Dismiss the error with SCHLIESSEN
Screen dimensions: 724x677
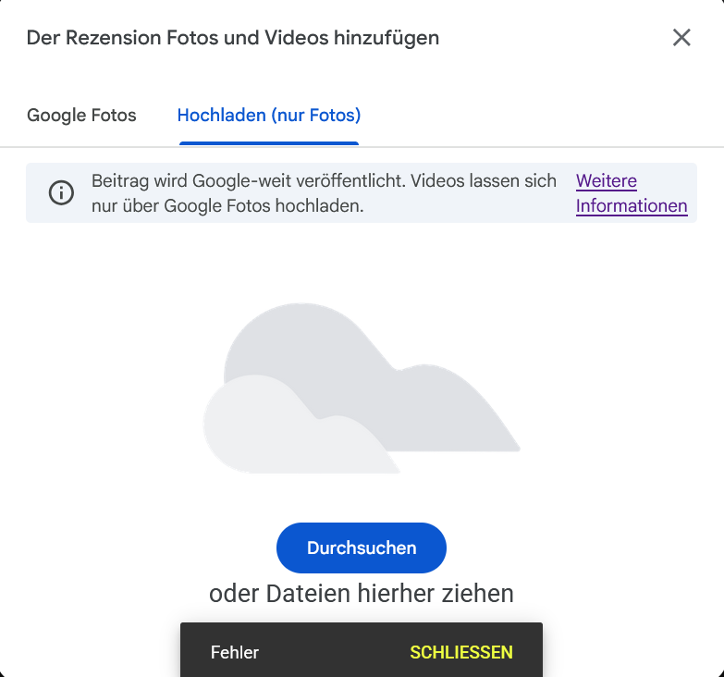tap(460, 652)
